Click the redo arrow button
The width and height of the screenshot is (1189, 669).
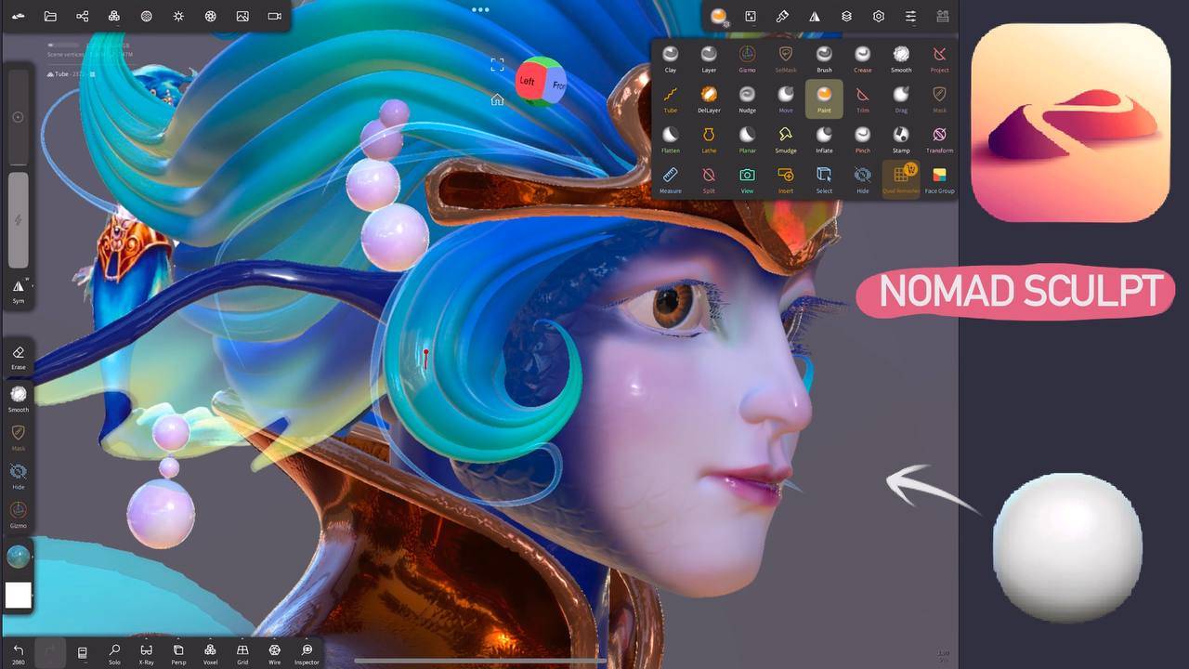click(x=50, y=653)
